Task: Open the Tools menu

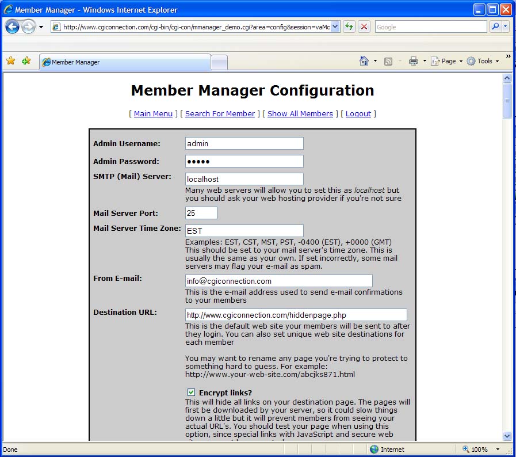Action: pyautogui.click(x=483, y=61)
